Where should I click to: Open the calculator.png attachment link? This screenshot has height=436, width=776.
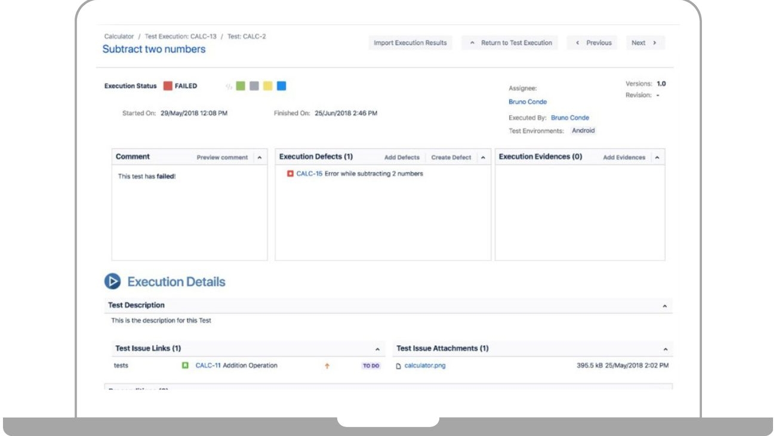coord(425,366)
